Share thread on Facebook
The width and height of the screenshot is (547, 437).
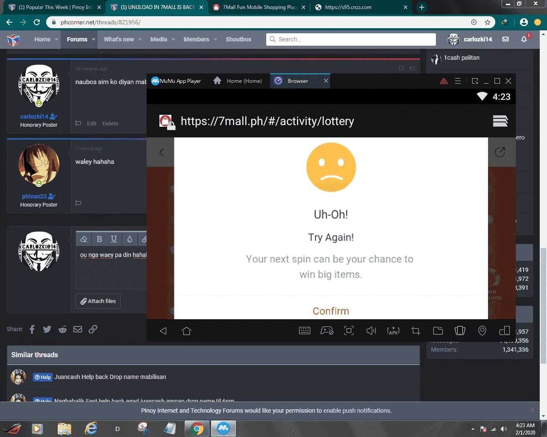(x=32, y=329)
